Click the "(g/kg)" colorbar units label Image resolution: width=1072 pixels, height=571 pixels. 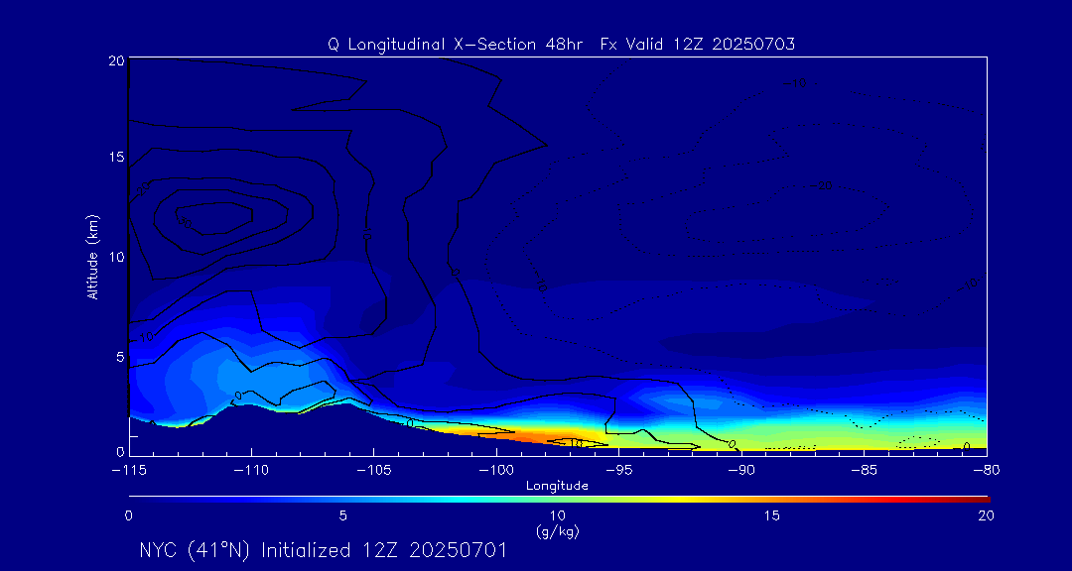click(x=557, y=530)
